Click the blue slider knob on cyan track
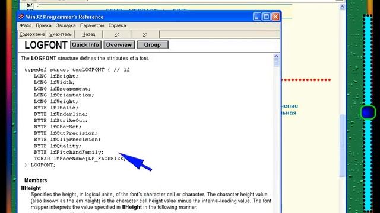The image size is (380, 213). pyautogui.click(x=368, y=112)
